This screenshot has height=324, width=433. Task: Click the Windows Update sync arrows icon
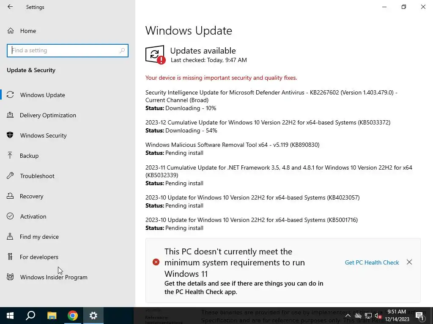point(10,95)
